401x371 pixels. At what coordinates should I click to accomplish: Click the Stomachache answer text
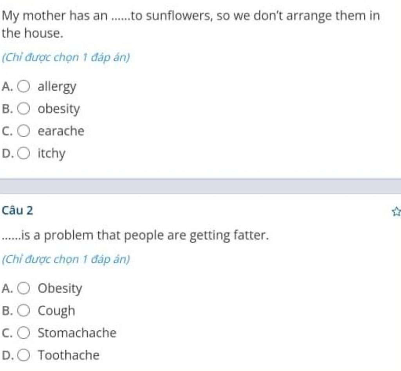point(77,333)
